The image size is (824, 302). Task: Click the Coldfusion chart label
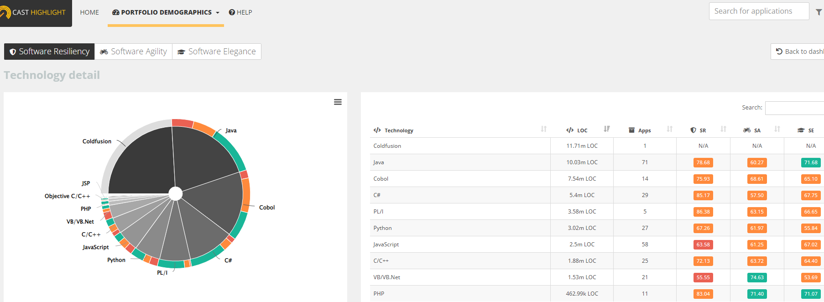tap(97, 141)
